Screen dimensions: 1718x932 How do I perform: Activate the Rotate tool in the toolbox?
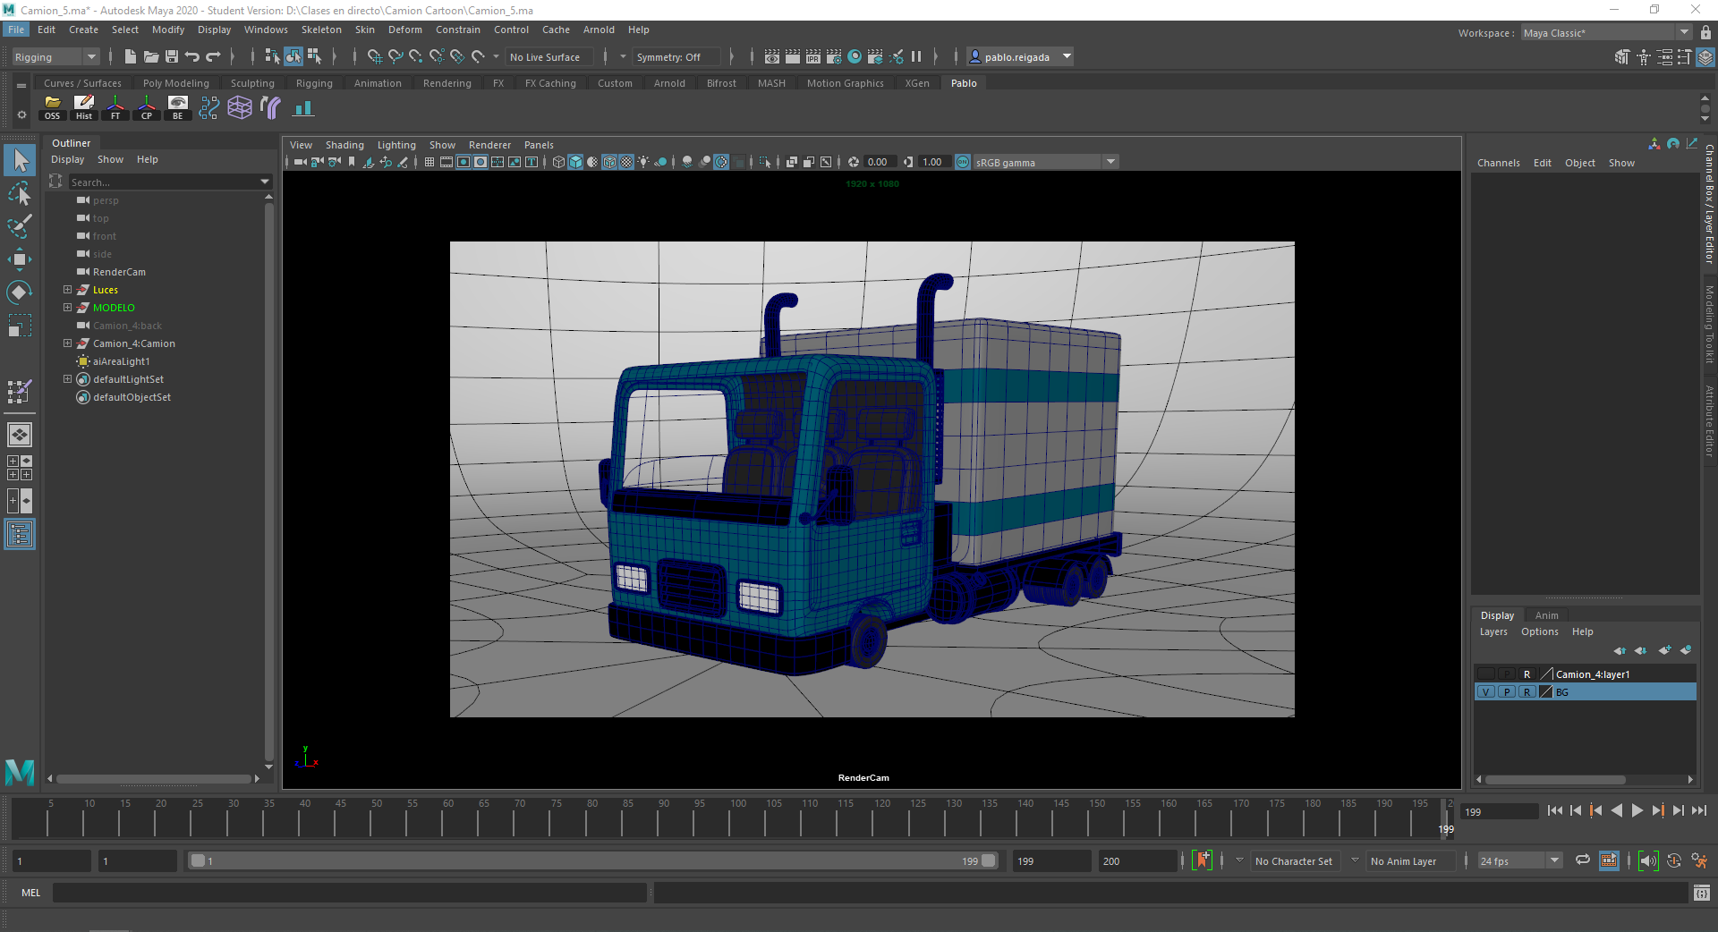pyautogui.click(x=20, y=292)
